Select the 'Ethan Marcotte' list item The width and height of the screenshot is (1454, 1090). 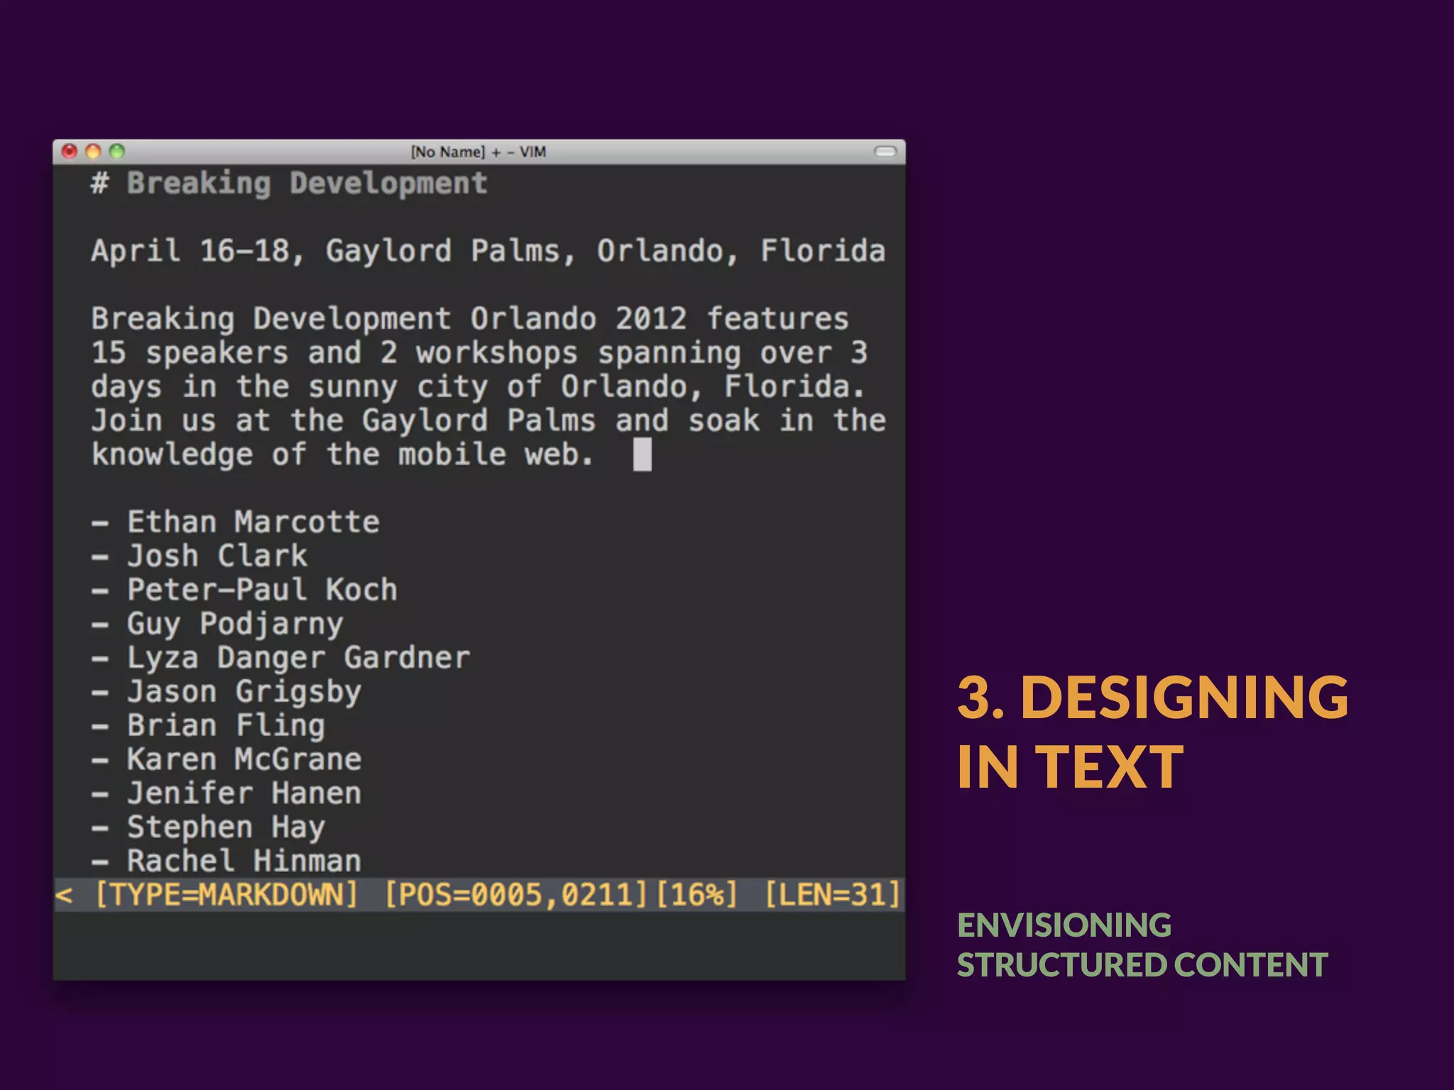[236, 522]
